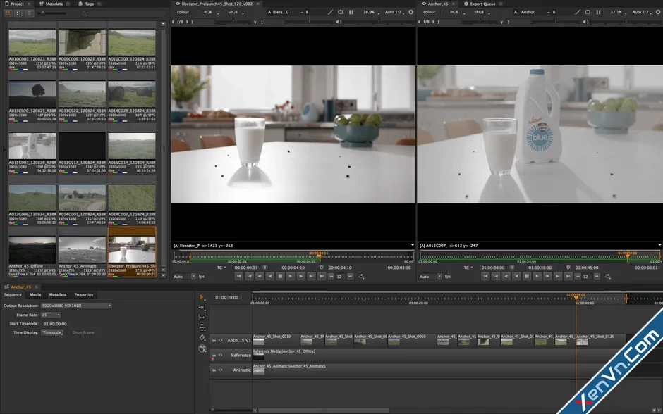
Task: Click the wipe line tool in left viewer
Action: coord(330,12)
